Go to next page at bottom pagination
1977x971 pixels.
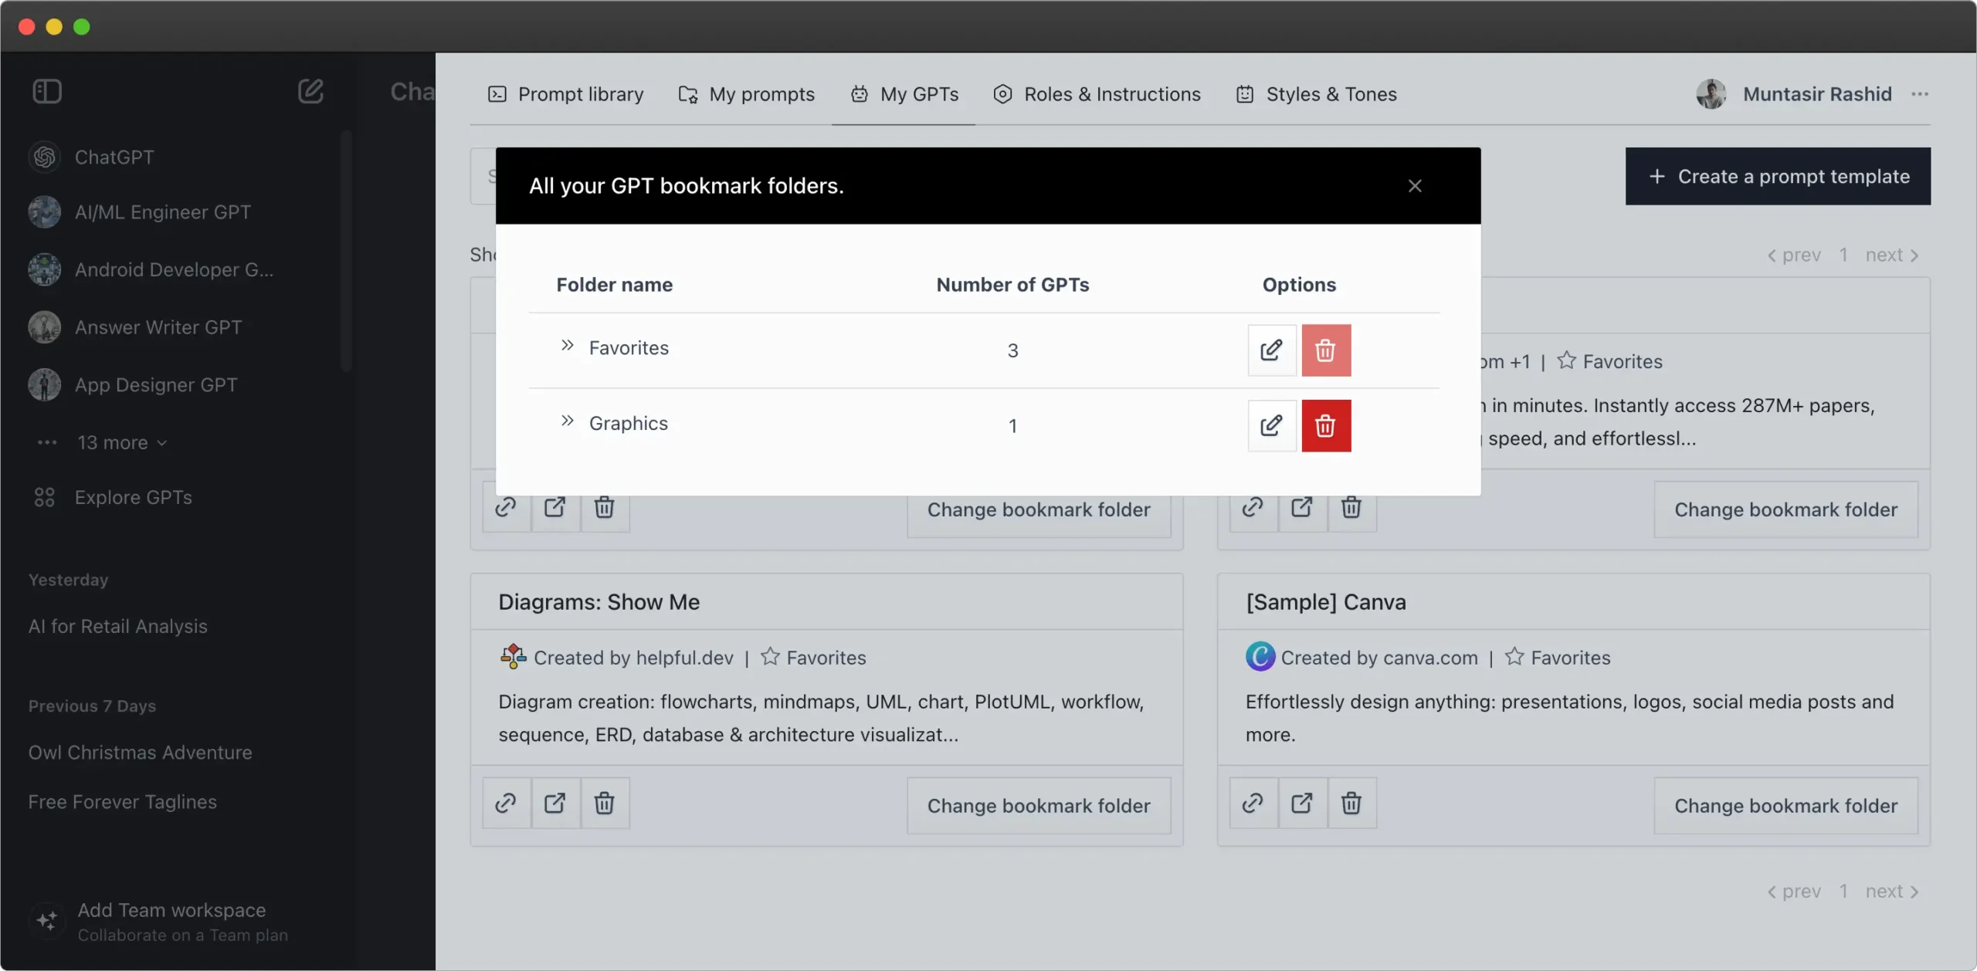(x=1892, y=891)
